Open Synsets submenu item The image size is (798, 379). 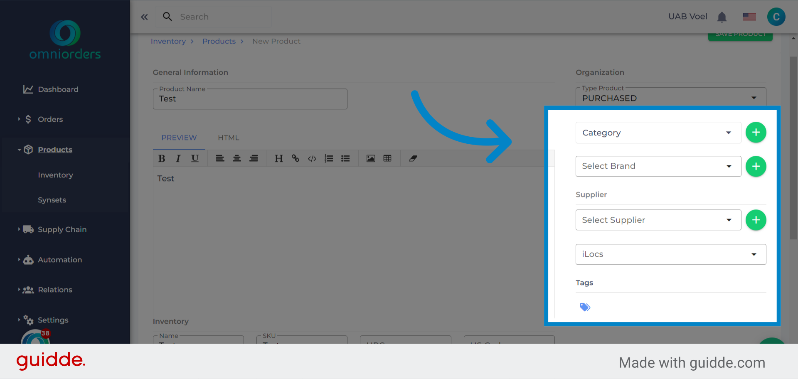52,200
